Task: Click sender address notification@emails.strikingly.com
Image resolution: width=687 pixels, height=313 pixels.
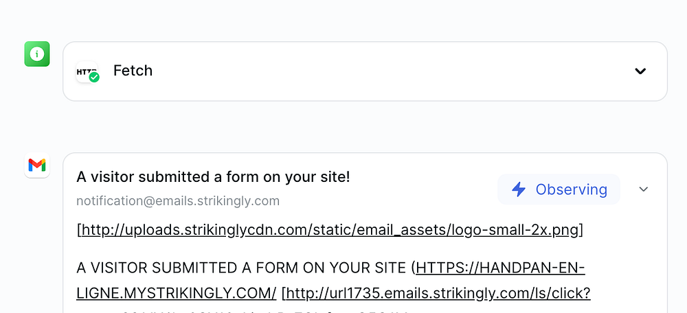Action: 178,201
